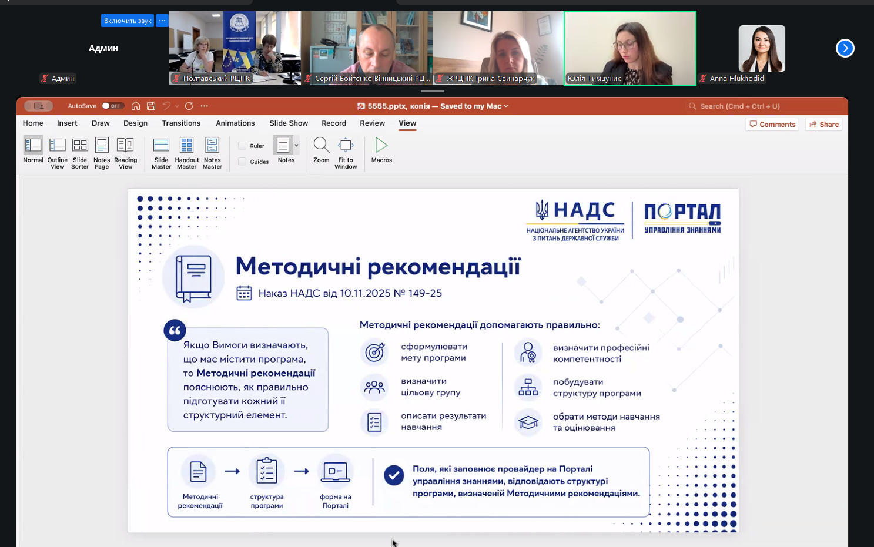
Task: Switch to Notes Page view
Action: pyautogui.click(x=102, y=153)
